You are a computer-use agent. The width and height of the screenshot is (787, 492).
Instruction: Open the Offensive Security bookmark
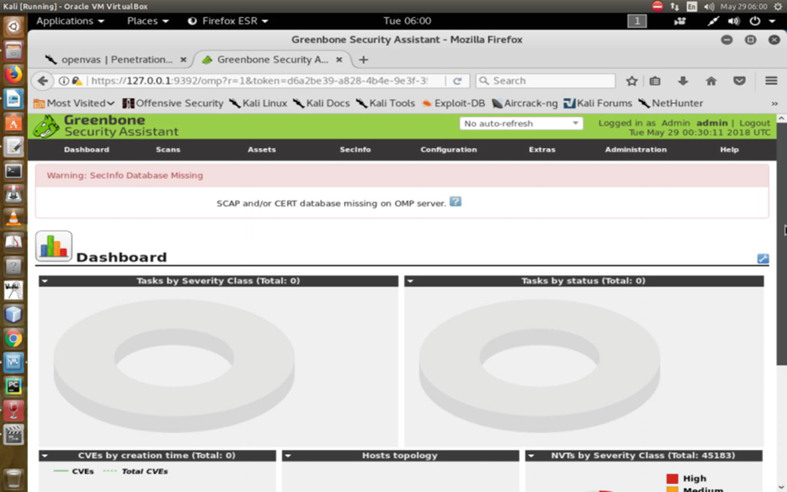click(173, 103)
